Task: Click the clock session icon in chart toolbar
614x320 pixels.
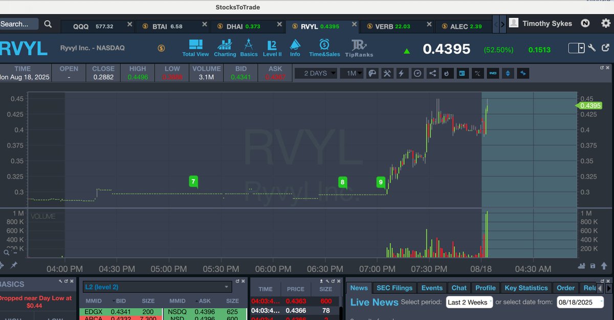Action: [x=417, y=73]
